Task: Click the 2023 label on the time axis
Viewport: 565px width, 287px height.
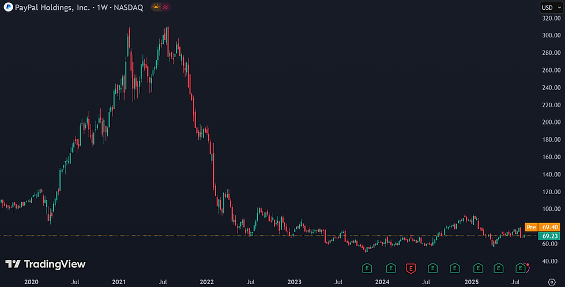Action: [295, 282]
